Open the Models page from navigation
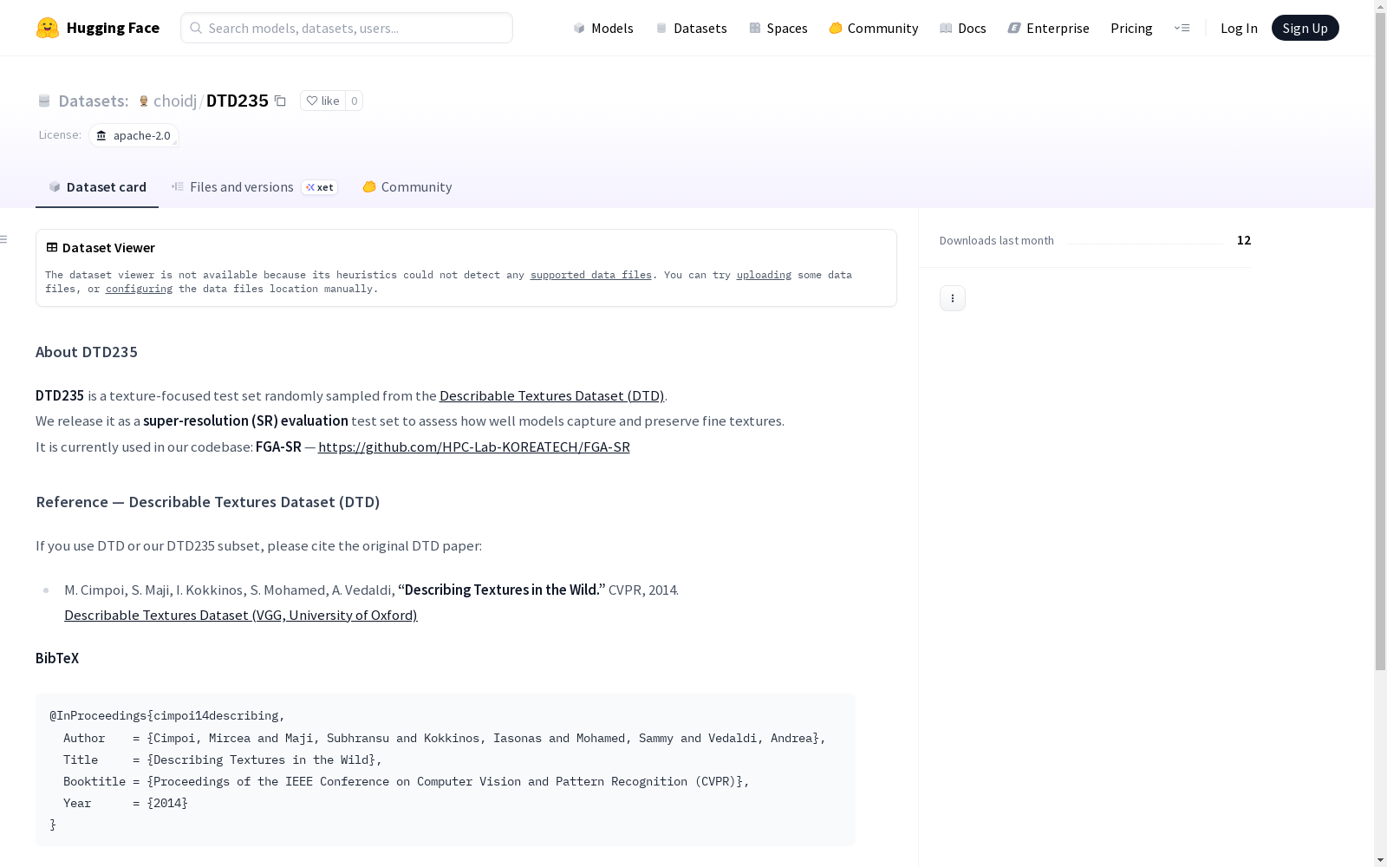Screen dimensions: 1387x867 tap(603, 28)
